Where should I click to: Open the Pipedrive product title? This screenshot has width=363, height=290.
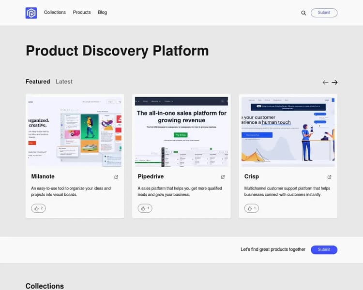[x=151, y=176]
